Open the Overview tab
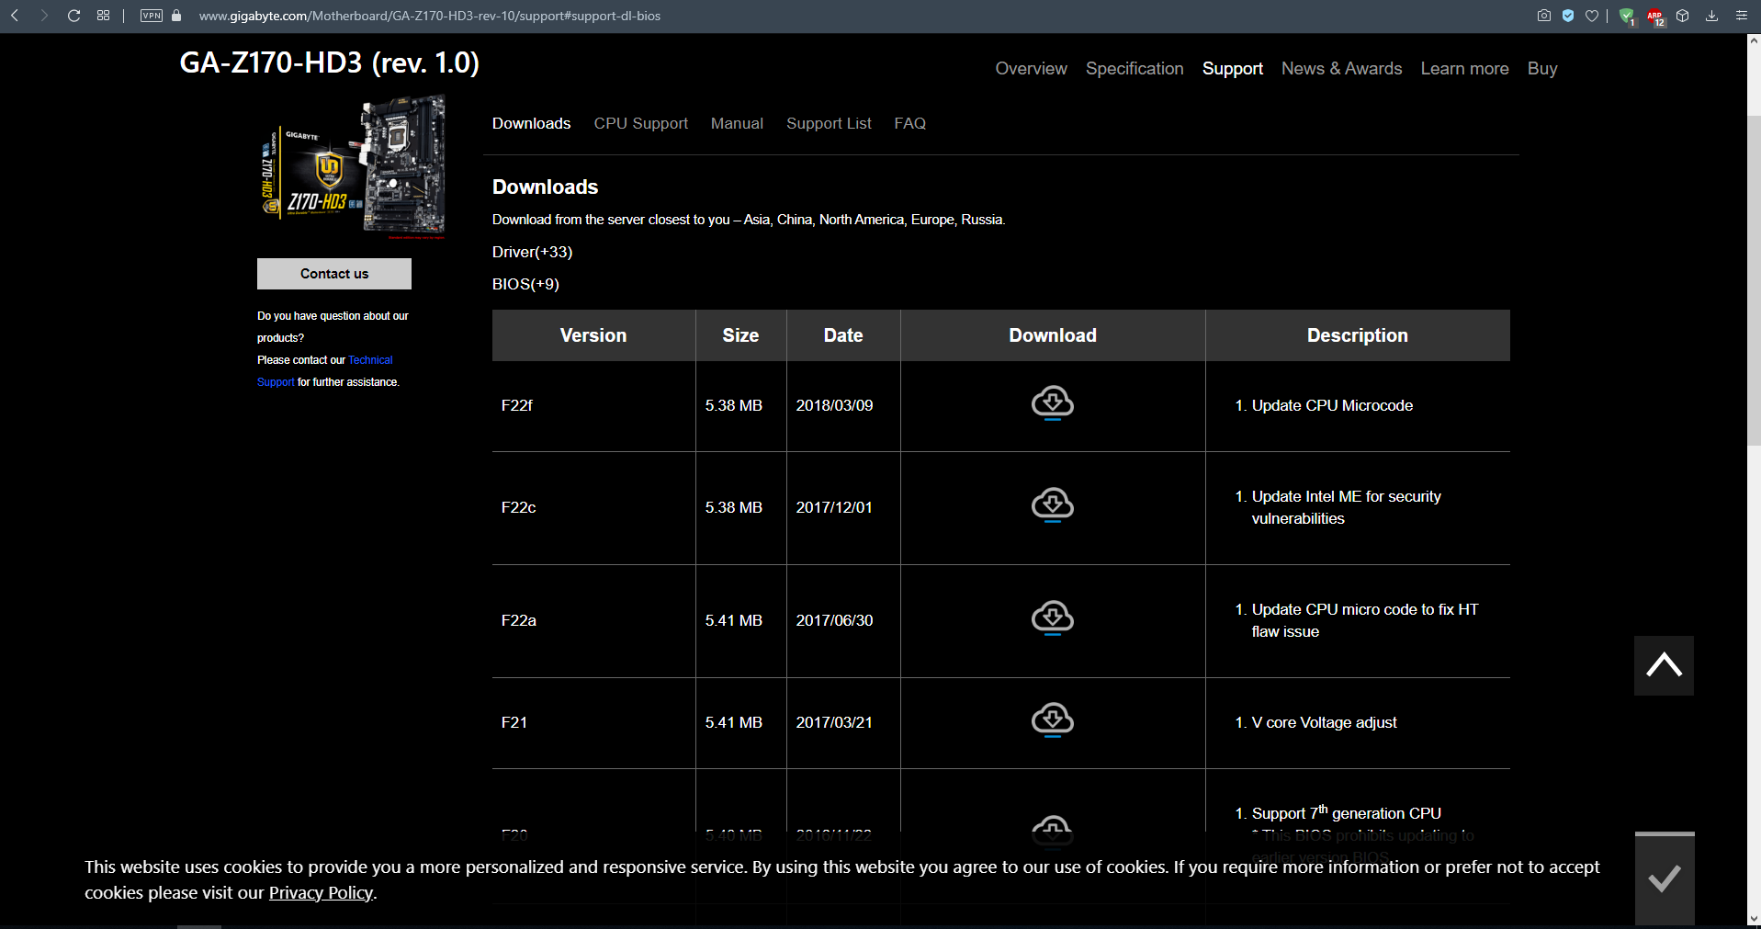 (1031, 69)
